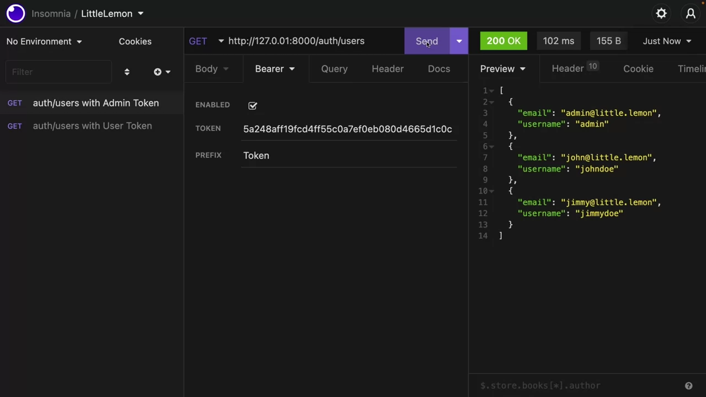Focus the request Filter search box
Viewport: 706px width, 397px height.
[x=58, y=72]
